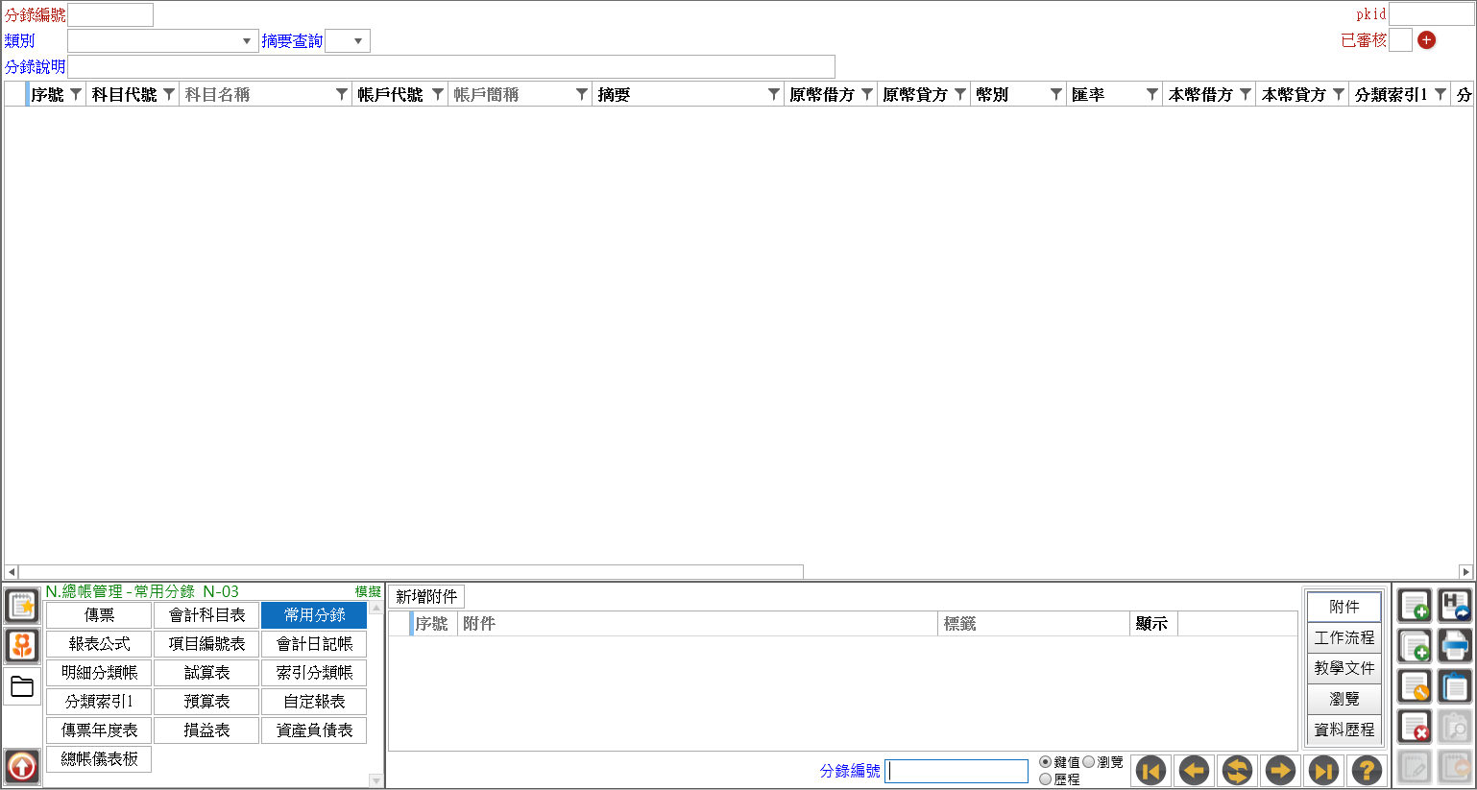Click the red circle up-arrow icon
Image resolution: width=1477 pixels, height=790 pixels.
pos(22,766)
